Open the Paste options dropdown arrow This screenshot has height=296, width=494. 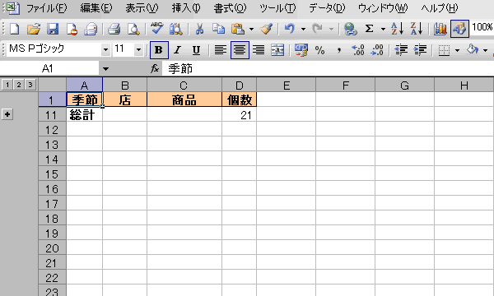(x=251, y=30)
